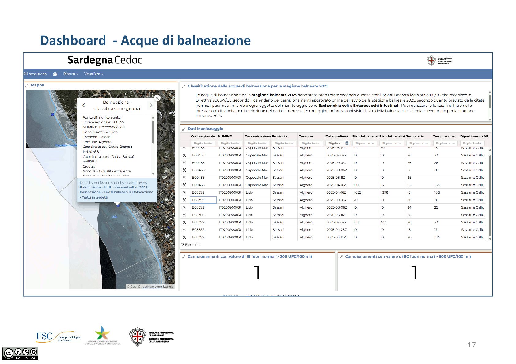Open the dashboard gauge icon in navbar
Viewport: 516px width, 364px height.
tap(55, 74)
